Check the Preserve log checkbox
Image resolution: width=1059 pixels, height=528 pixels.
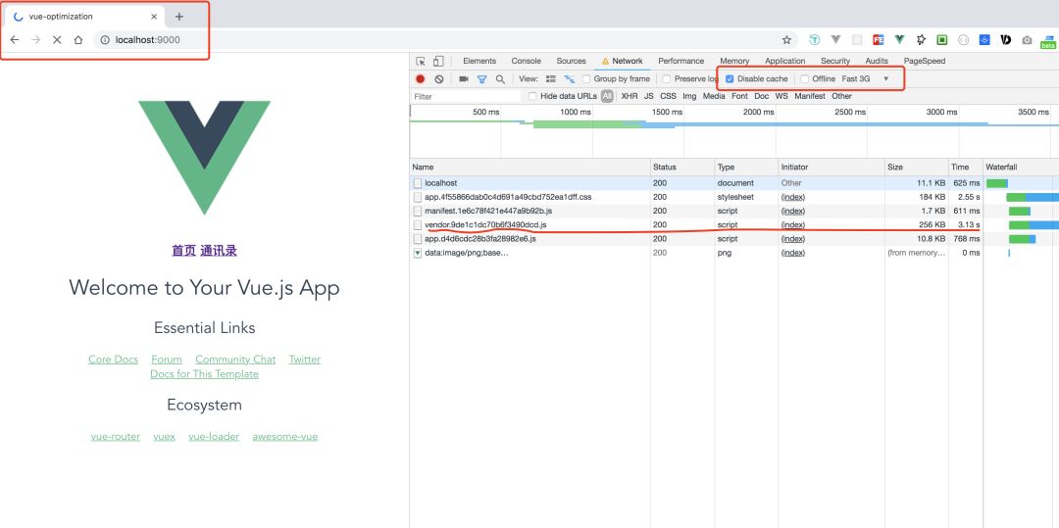point(667,78)
